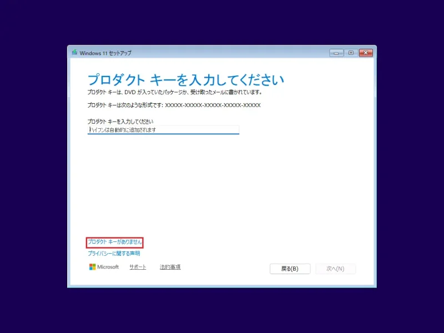Viewport: 444px width, 333px height.
Task: Click the Microsoft wordmark text
Action: [108, 267]
